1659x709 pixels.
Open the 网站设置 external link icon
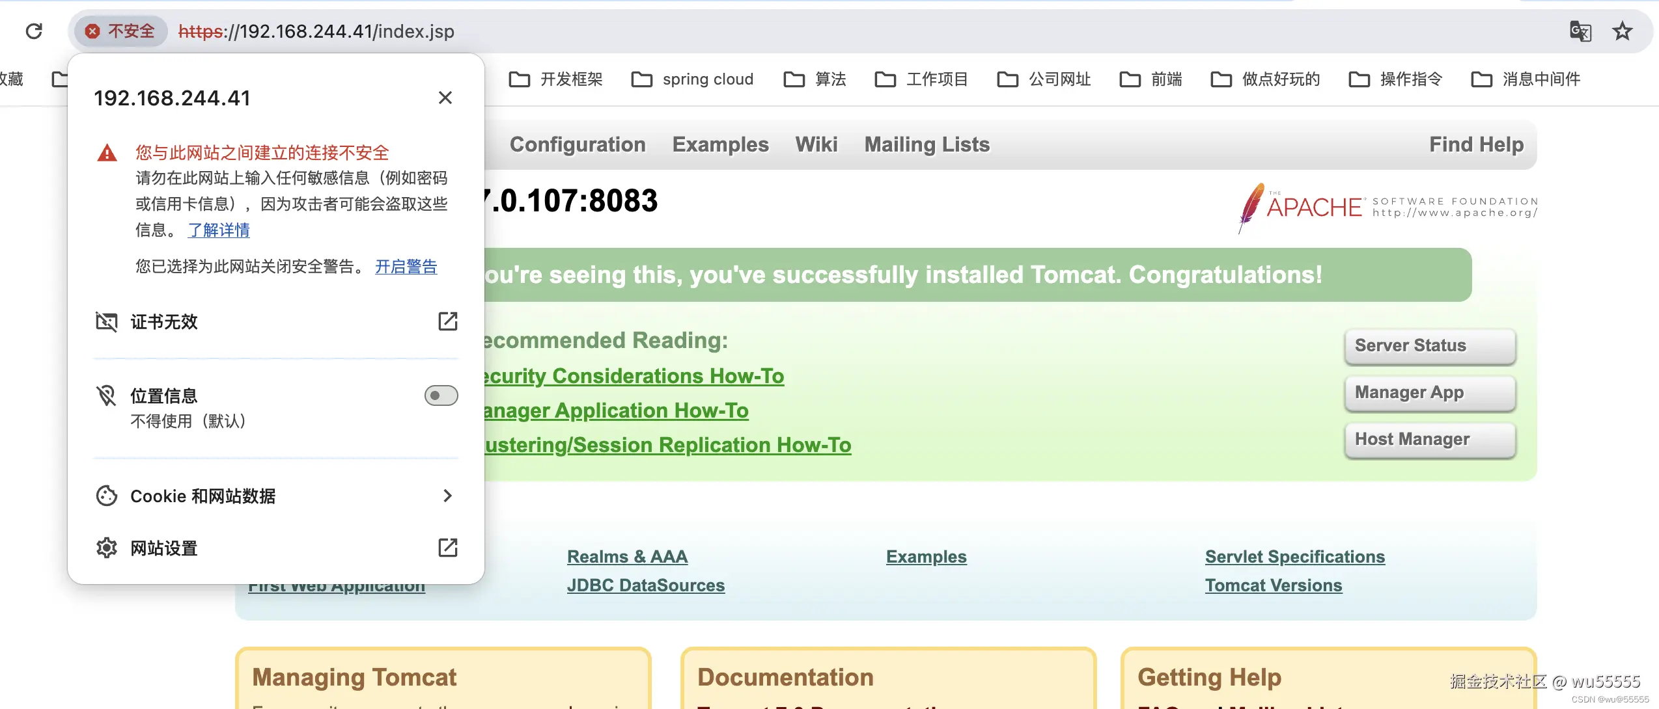(448, 548)
